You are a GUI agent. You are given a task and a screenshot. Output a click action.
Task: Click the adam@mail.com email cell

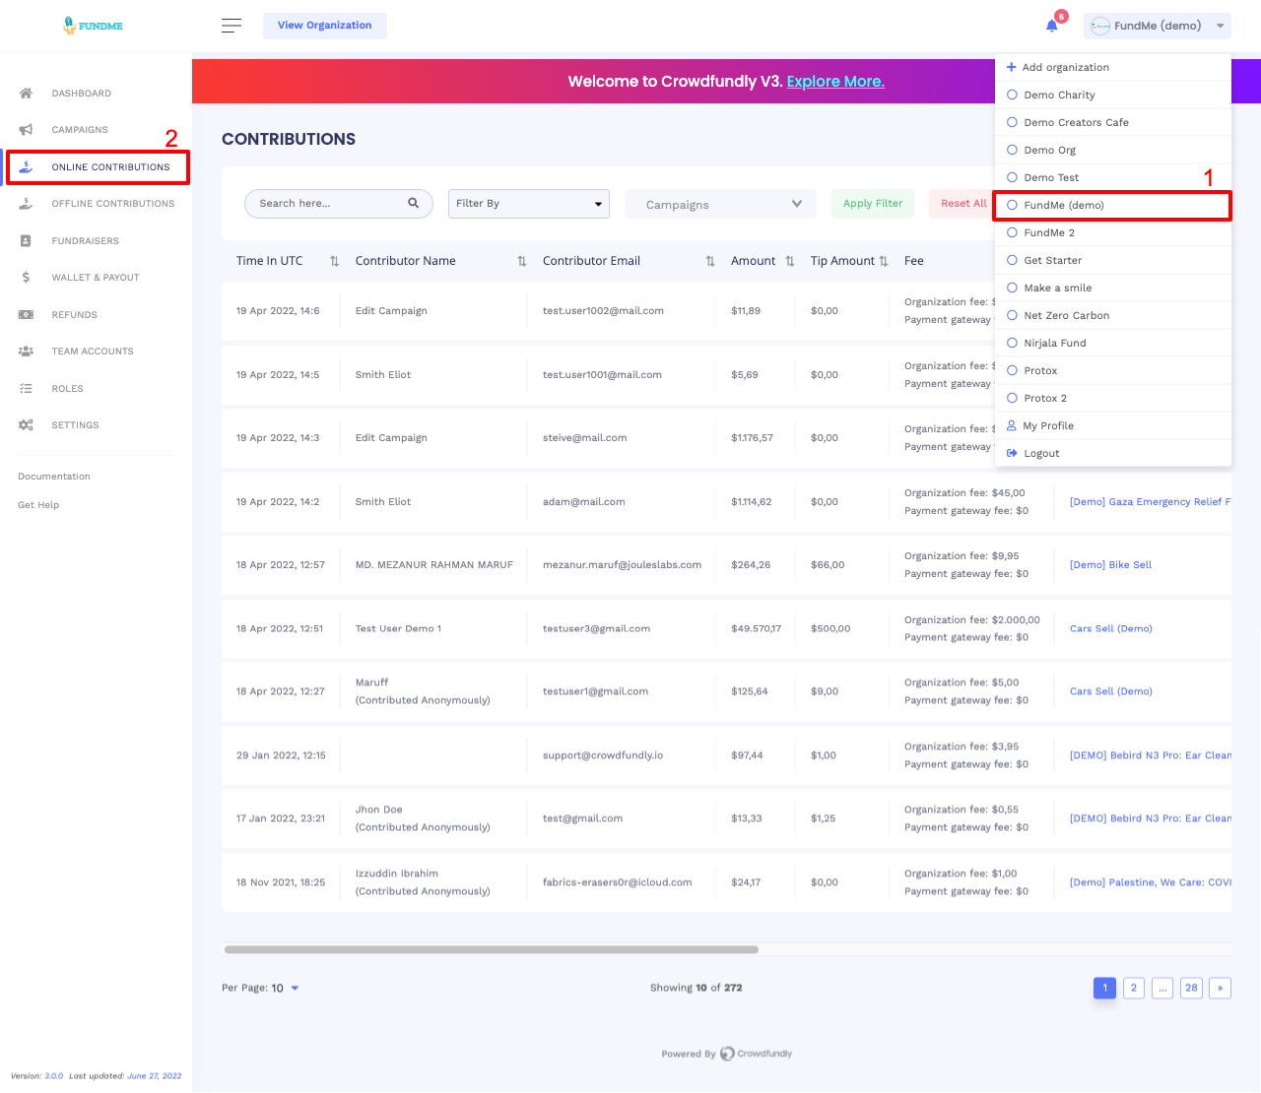point(584,502)
